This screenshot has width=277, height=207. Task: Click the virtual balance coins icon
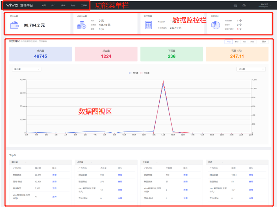(x=82, y=24)
